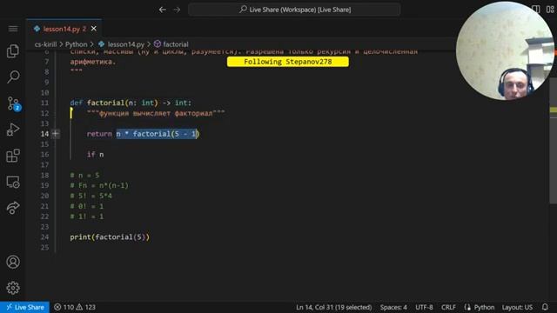Change file encoding UTF-8
This screenshot has width=557, height=313.
[x=424, y=307]
